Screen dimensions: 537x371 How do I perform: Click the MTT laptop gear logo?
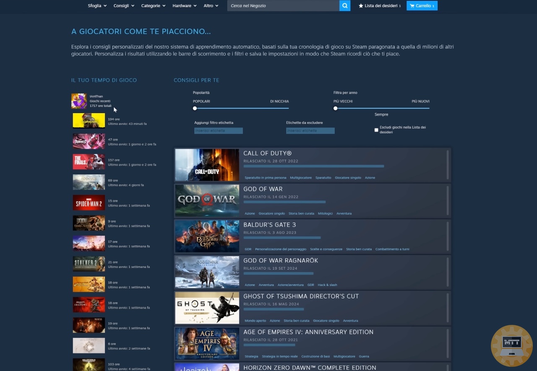[x=511, y=346]
